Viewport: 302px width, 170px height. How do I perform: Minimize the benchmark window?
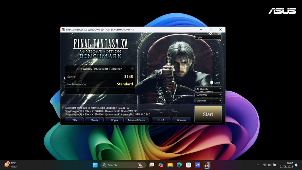point(201,30)
